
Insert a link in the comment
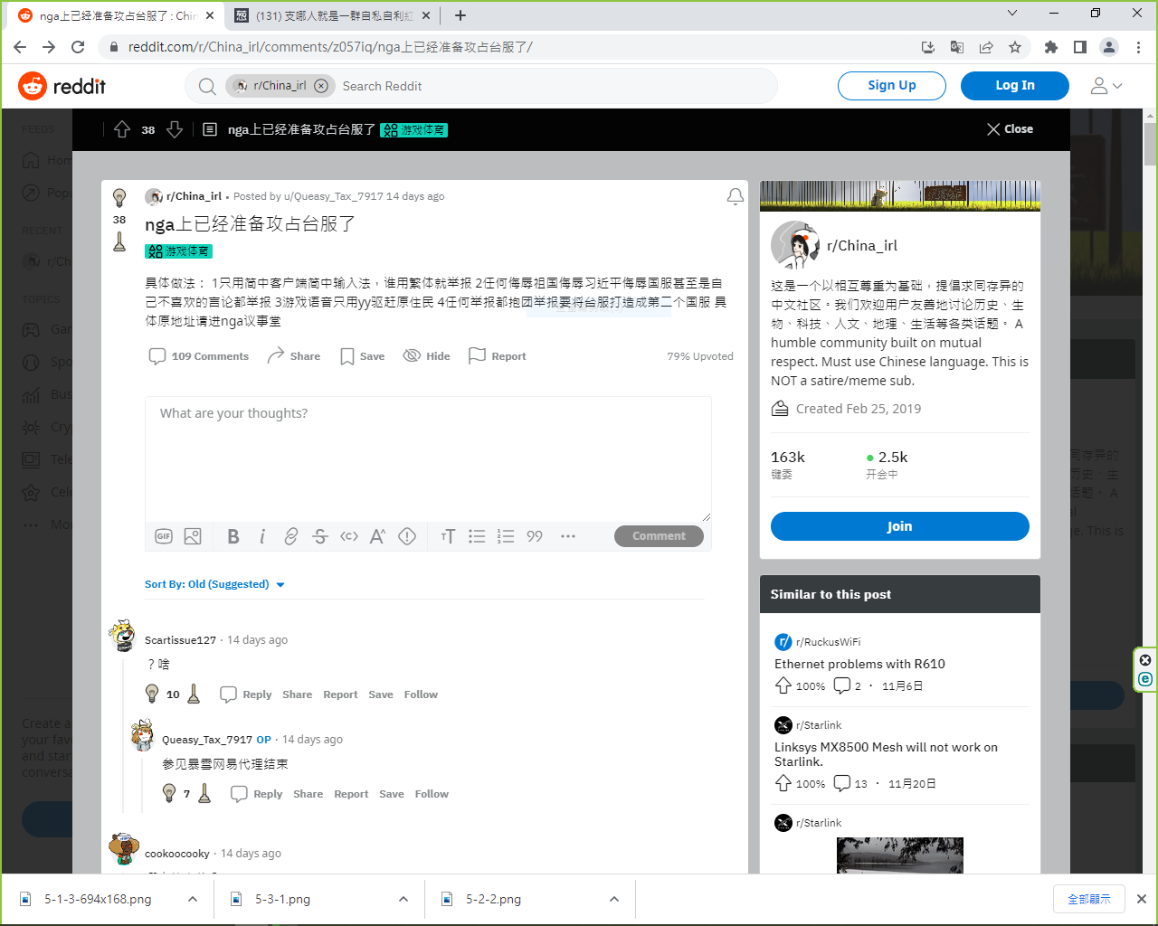click(291, 536)
